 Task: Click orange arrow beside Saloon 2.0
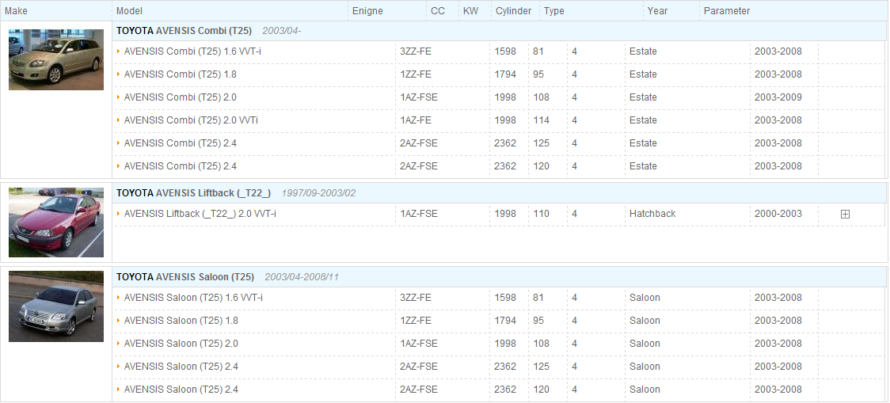tap(119, 344)
